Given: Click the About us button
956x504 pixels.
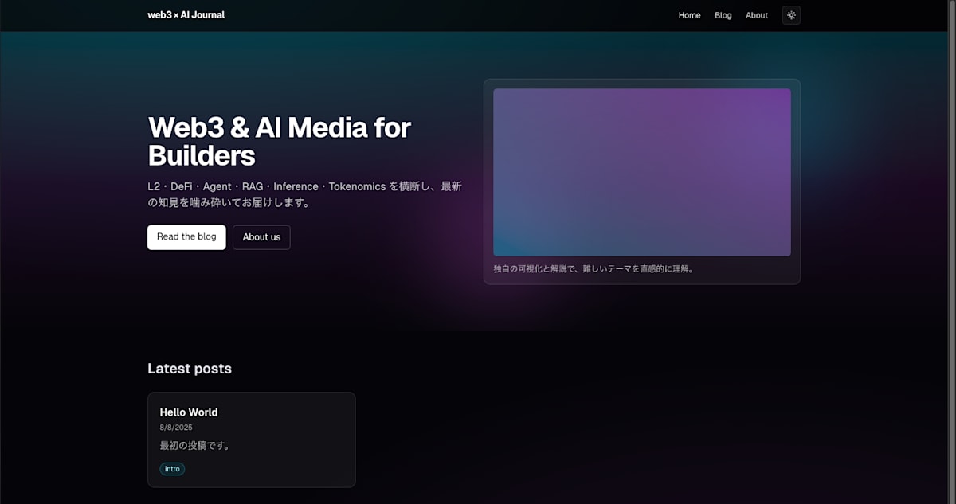Looking at the screenshot, I should pos(261,237).
